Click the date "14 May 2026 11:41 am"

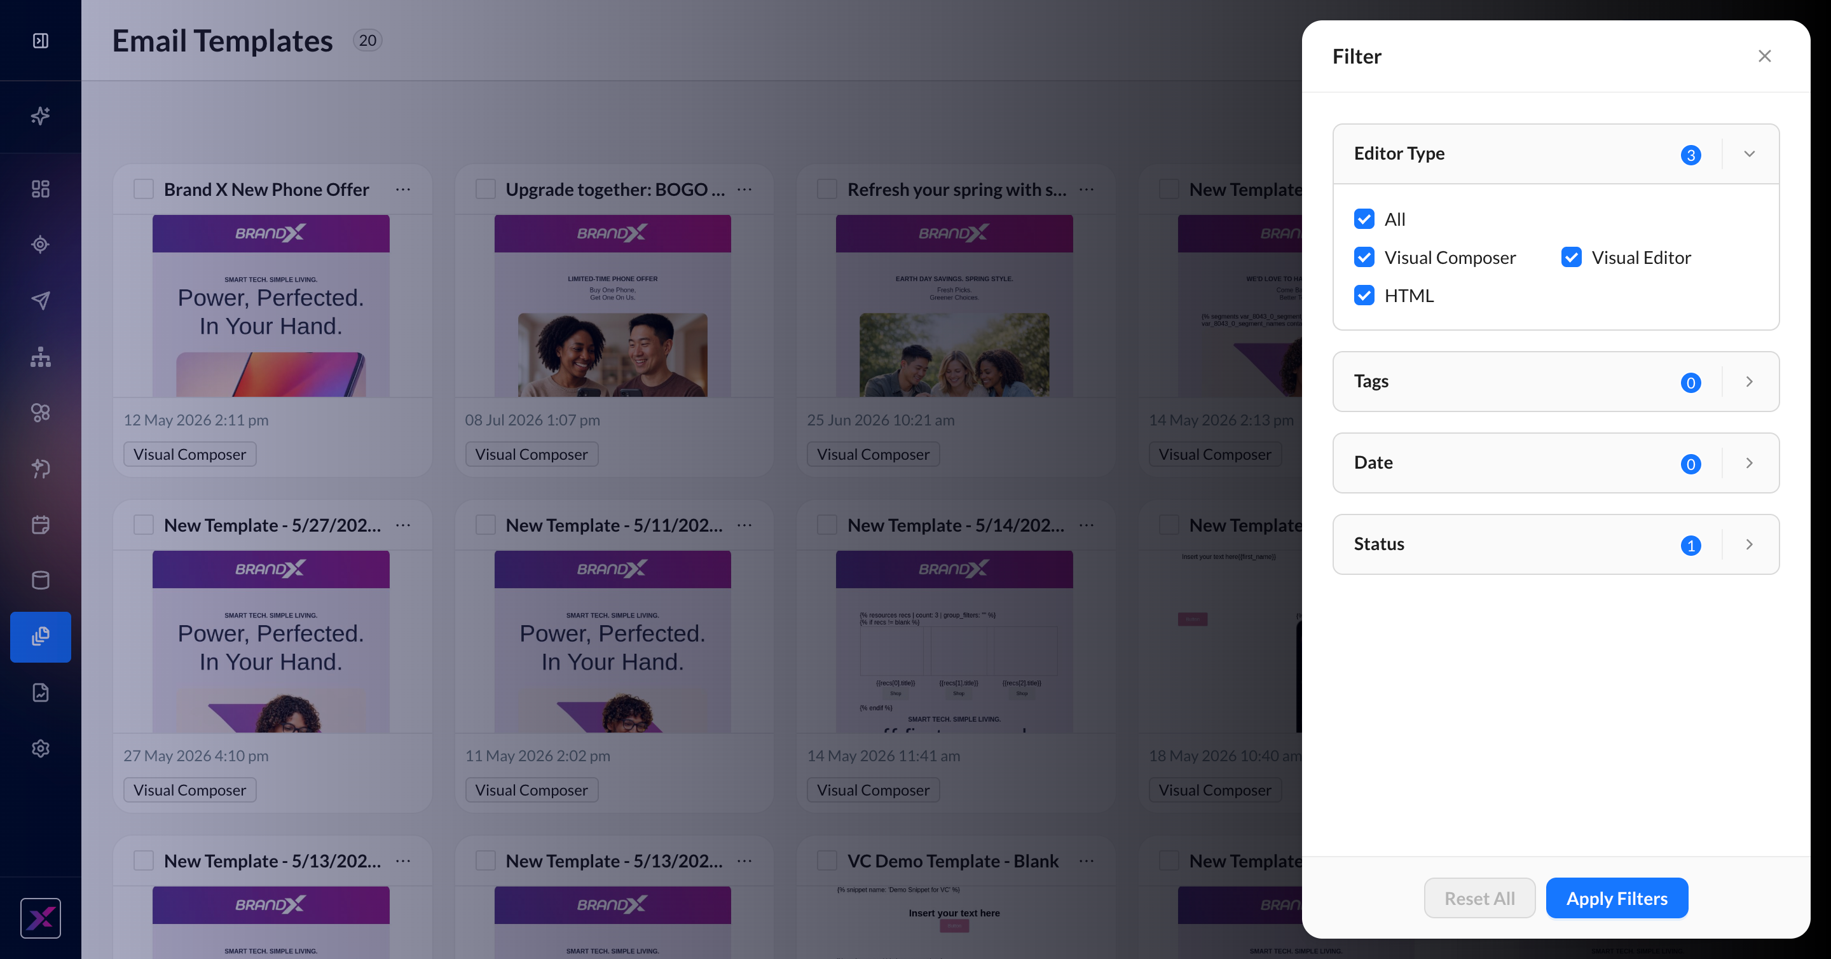coord(884,755)
